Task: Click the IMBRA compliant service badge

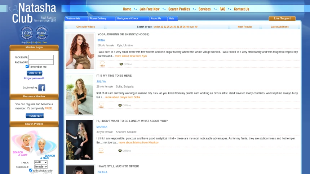Action: point(41,34)
